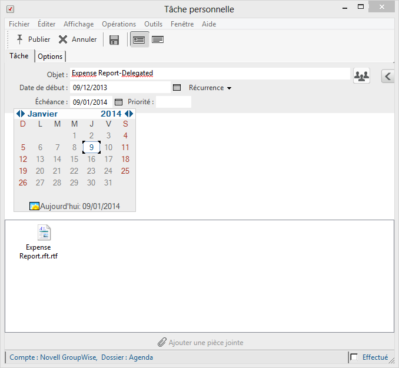
Task: Click the task window title bar icon
Action: point(10,9)
